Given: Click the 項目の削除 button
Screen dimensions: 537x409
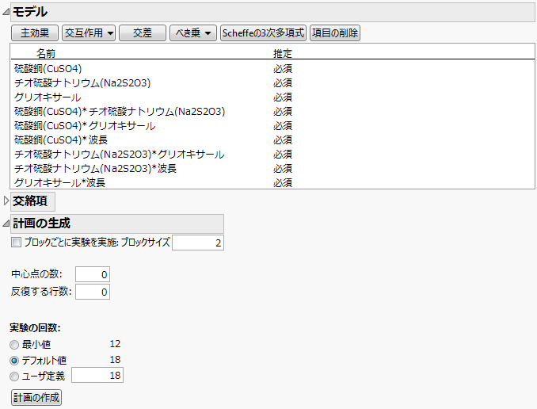Looking at the screenshot, I should 335,32.
